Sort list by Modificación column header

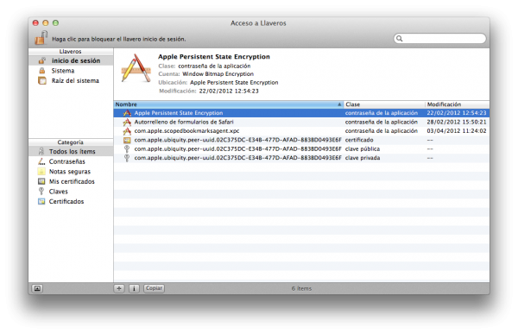click(458, 104)
